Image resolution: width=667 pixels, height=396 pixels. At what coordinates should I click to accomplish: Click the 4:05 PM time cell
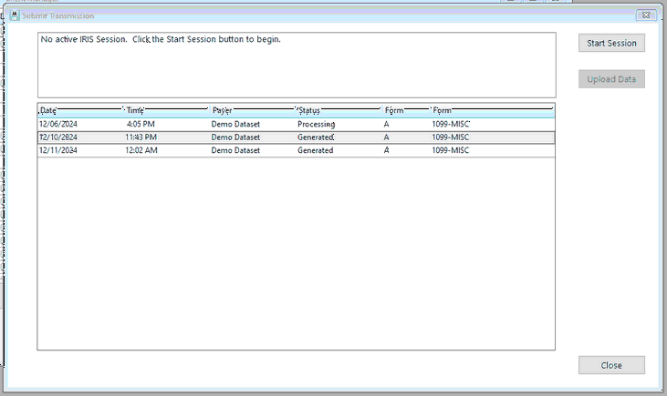141,124
